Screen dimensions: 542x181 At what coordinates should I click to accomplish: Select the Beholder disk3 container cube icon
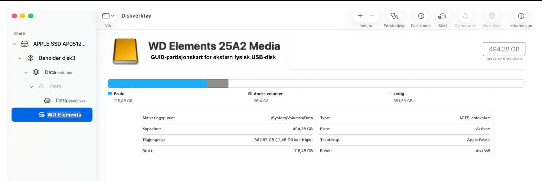(30, 58)
